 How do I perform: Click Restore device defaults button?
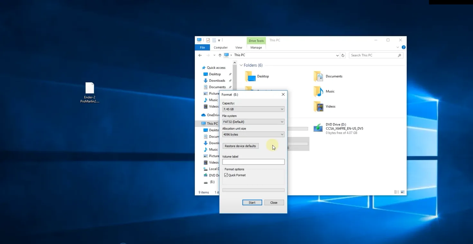240,146
